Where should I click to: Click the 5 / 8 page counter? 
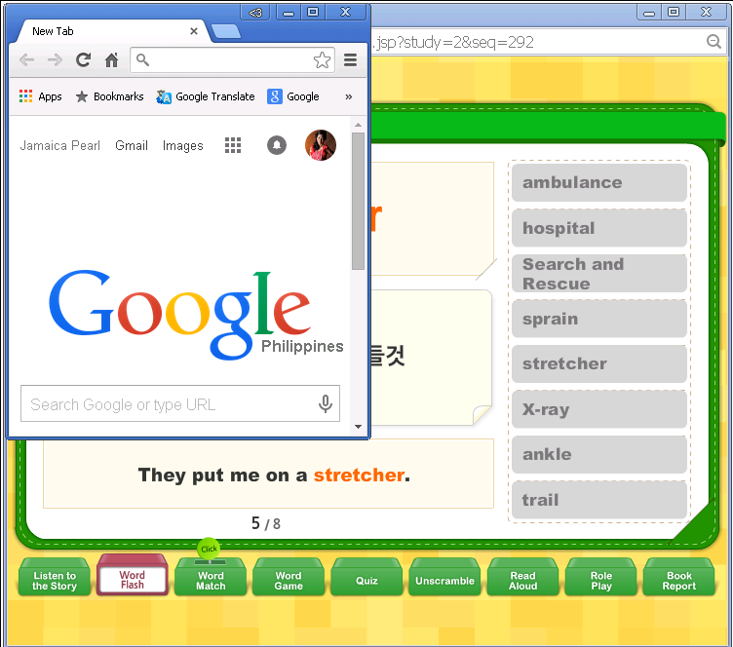point(266,523)
